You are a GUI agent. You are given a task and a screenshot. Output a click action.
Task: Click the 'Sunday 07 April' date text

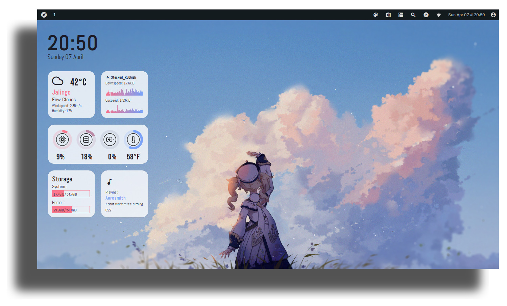(x=65, y=57)
